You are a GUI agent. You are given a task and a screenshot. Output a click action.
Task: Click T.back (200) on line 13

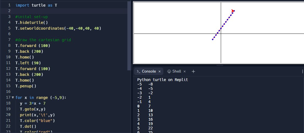pos(29,74)
